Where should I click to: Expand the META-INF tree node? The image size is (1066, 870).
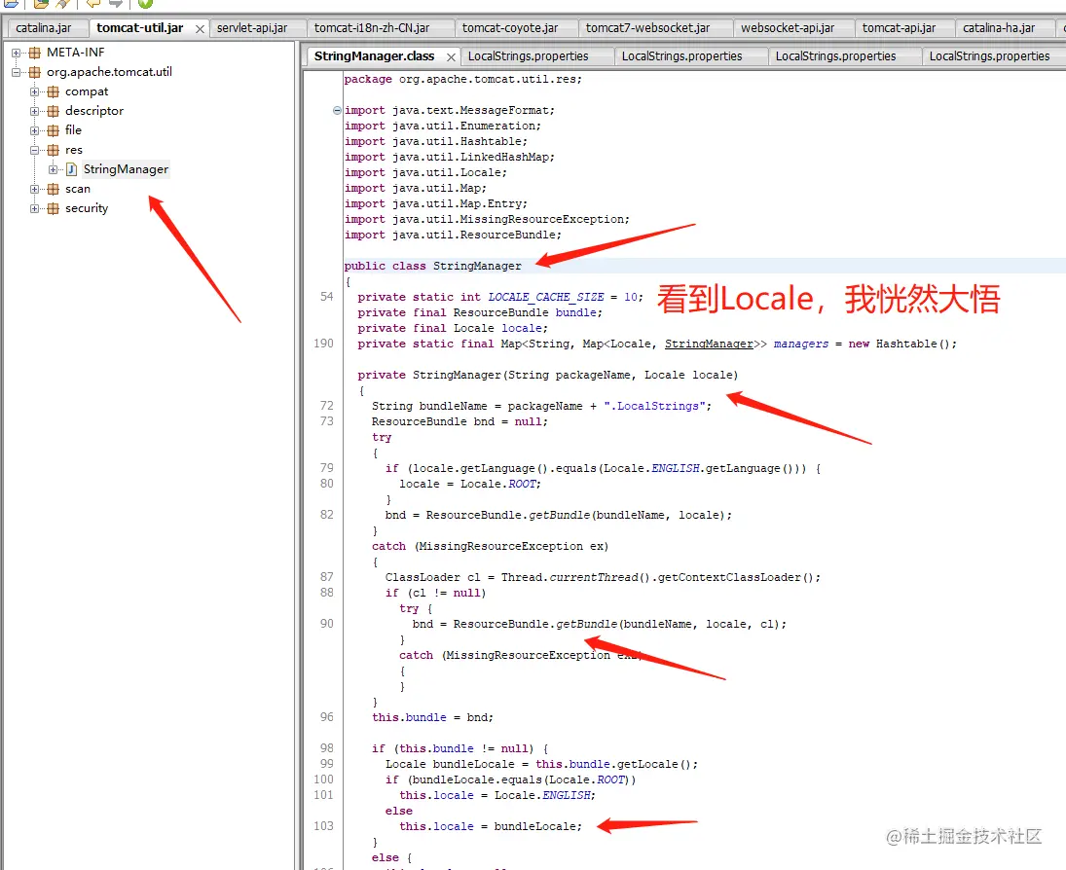(17, 53)
